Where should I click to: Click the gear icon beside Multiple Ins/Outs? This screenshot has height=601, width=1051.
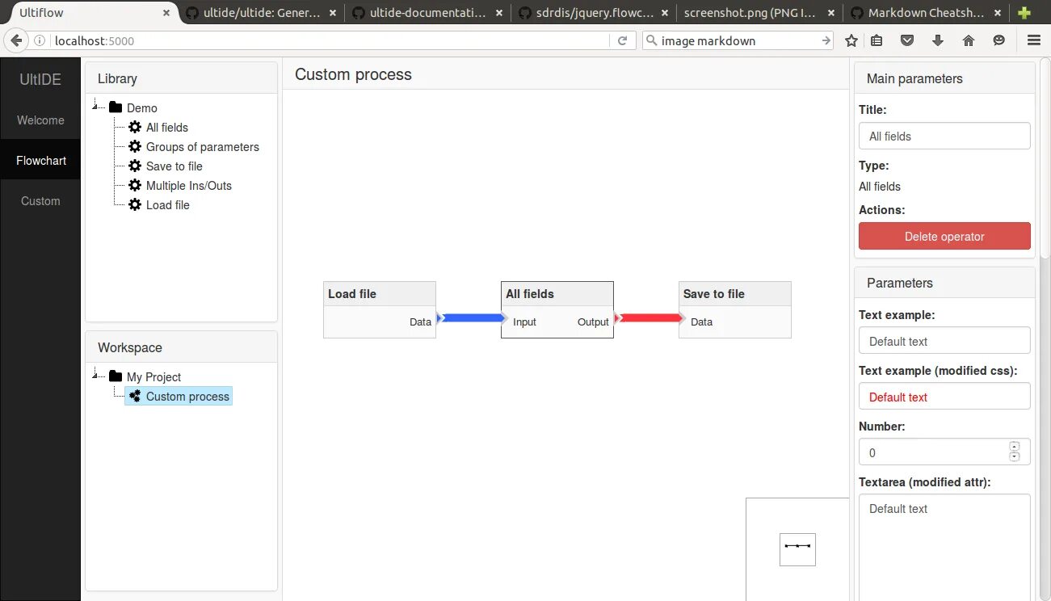(x=135, y=185)
